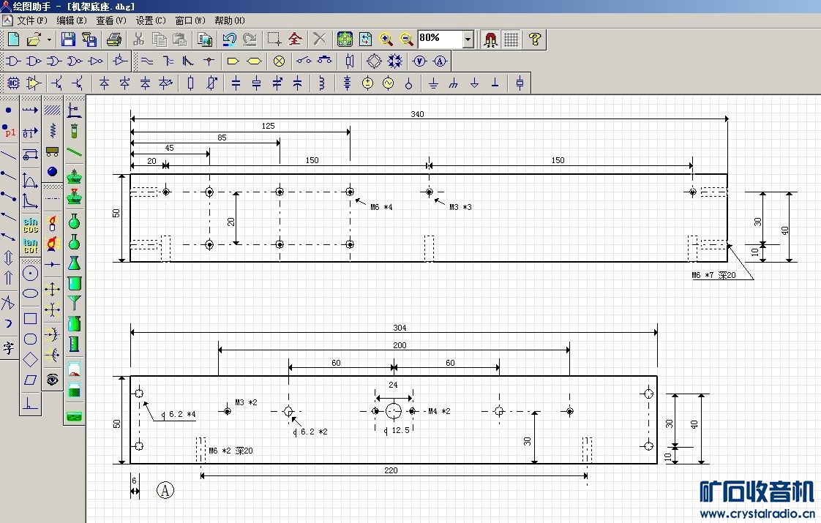Toggle the grid display button
This screenshot has height=523, width=821.
click(x=511, y=39)
